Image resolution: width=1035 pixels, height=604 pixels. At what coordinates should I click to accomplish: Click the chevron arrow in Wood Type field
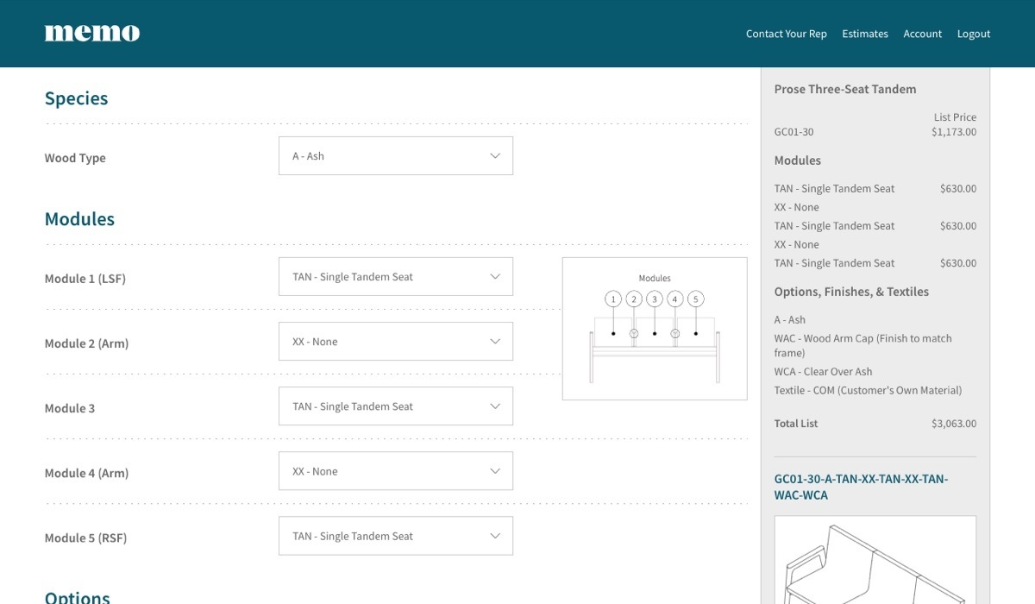point(495,156)
